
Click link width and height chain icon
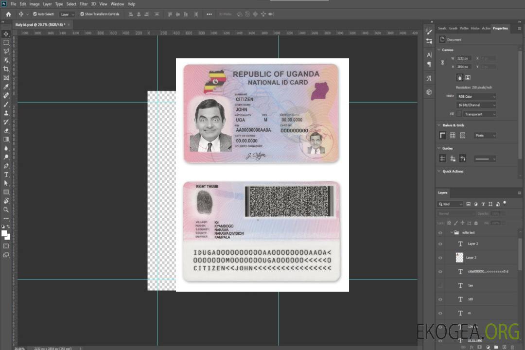click(442, 63)
